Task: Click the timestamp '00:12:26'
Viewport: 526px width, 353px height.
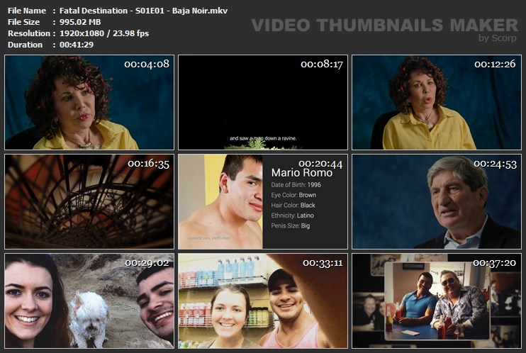Action: coord(495,64)
